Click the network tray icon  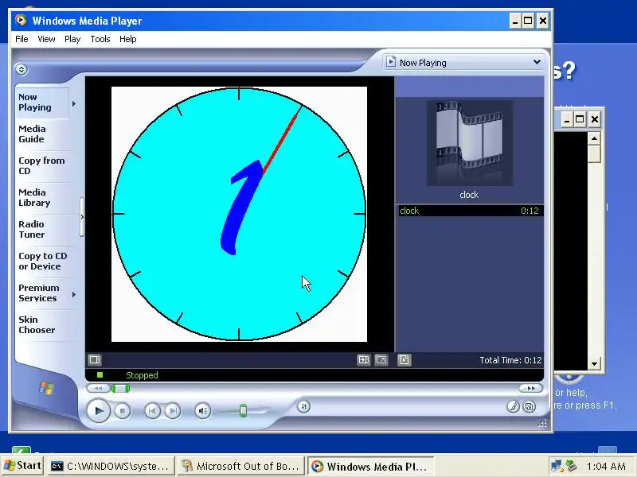click(x=556, y=466)
